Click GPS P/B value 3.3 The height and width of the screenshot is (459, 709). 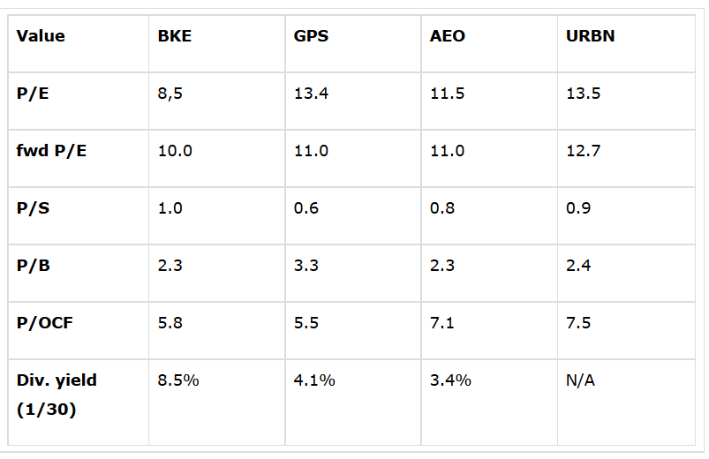point(306,266)
